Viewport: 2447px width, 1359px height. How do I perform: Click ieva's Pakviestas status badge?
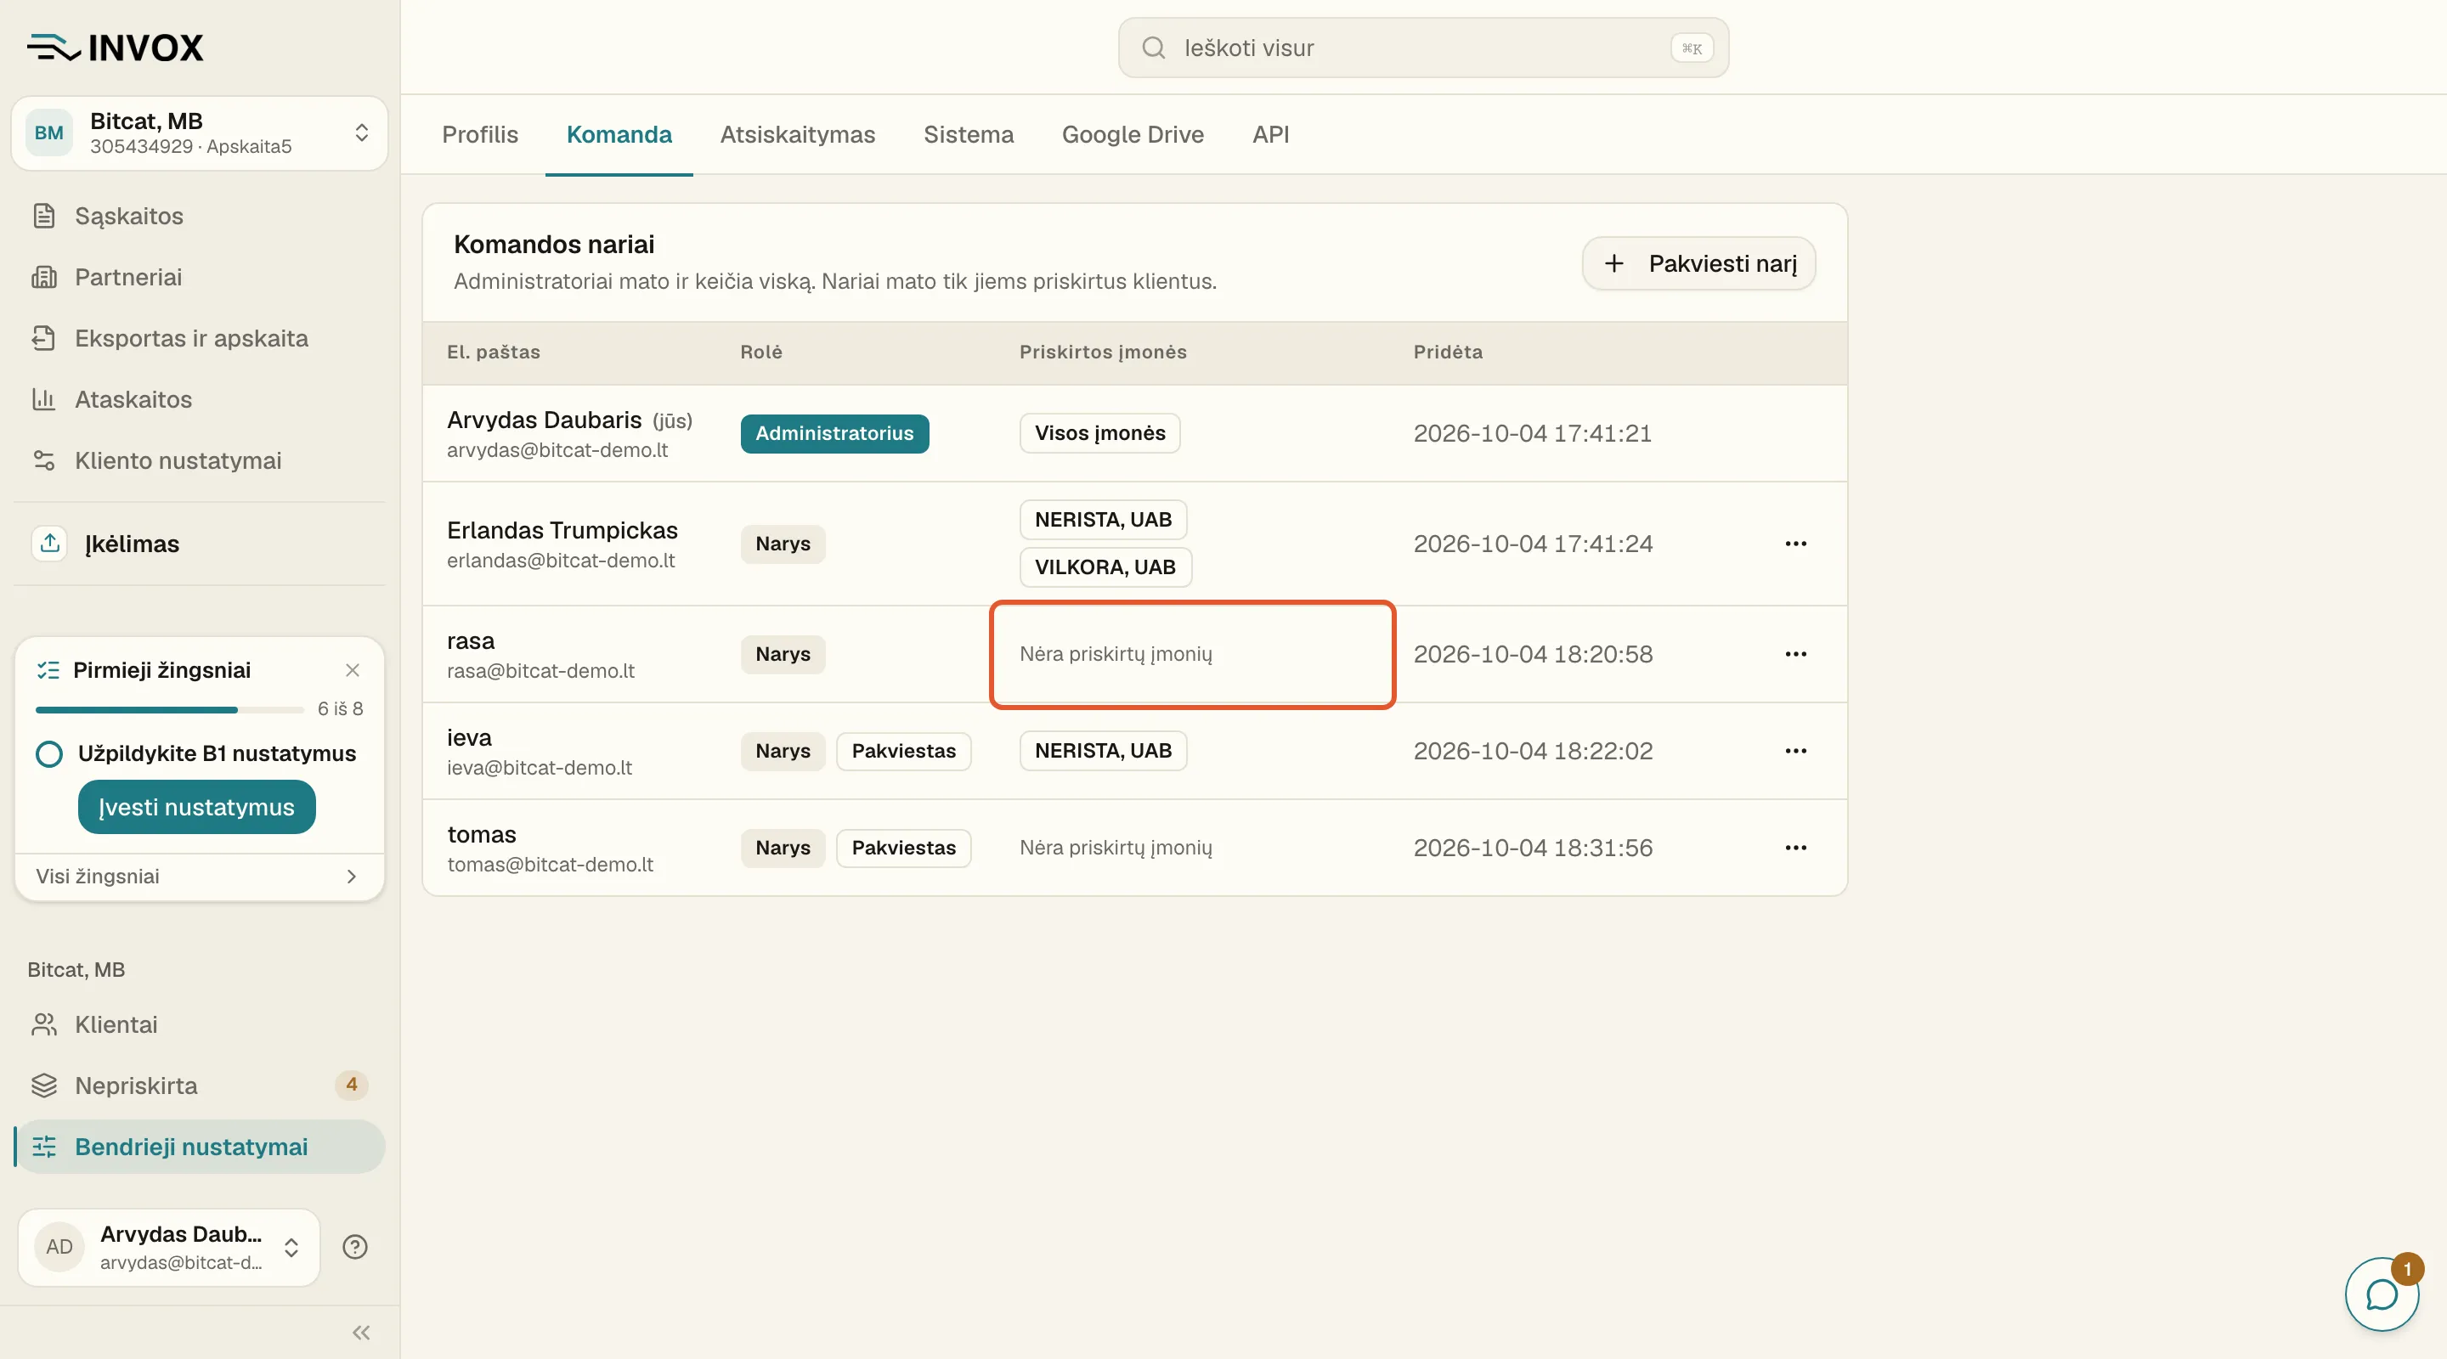tap(903, 750)
